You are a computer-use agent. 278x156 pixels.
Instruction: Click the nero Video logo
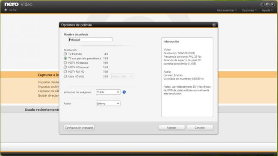pyautogui.click(x=18, y=4)
